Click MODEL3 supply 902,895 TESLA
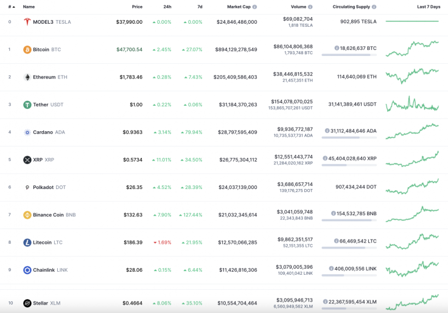 [x=359, y=22]
